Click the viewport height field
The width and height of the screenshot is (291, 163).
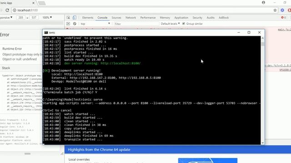click(x=34, y=18)
